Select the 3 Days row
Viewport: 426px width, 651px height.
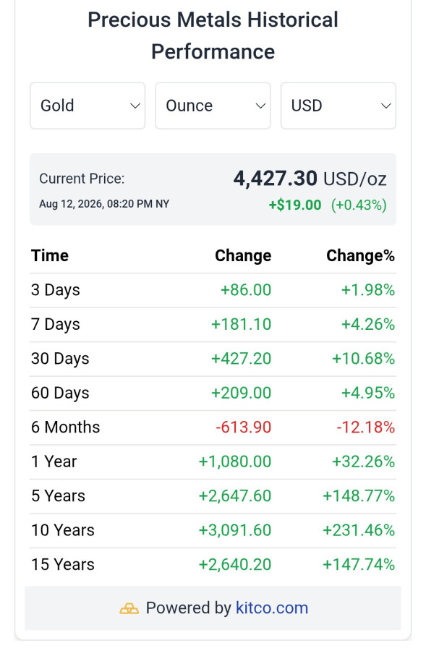click(213, 290)
